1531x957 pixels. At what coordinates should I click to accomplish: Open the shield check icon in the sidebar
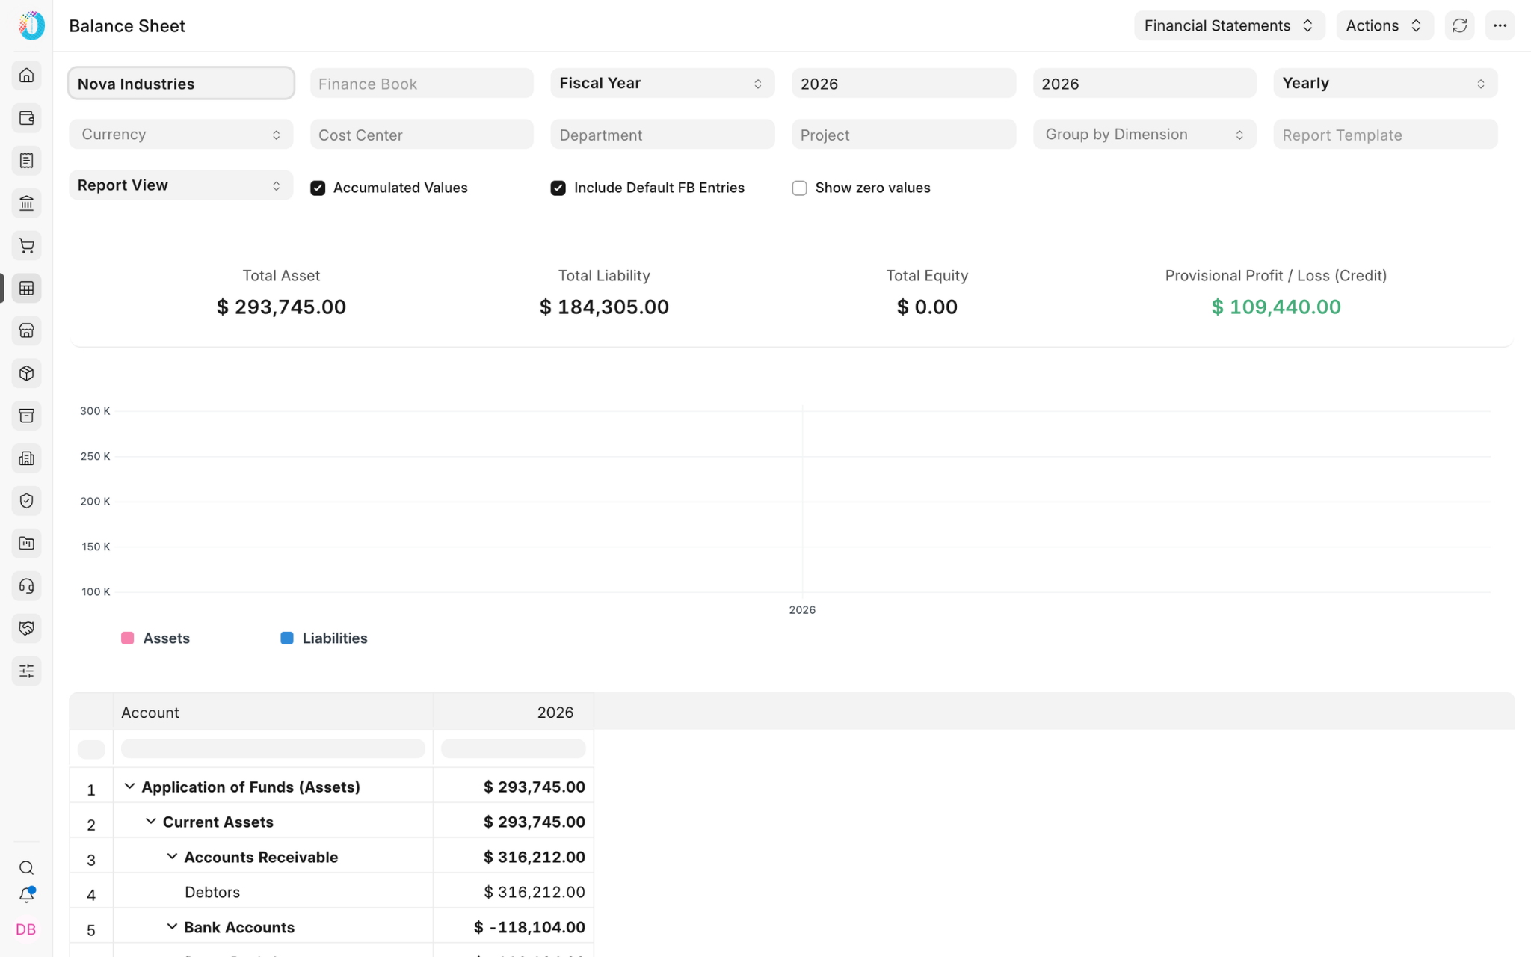click(26, 501)
